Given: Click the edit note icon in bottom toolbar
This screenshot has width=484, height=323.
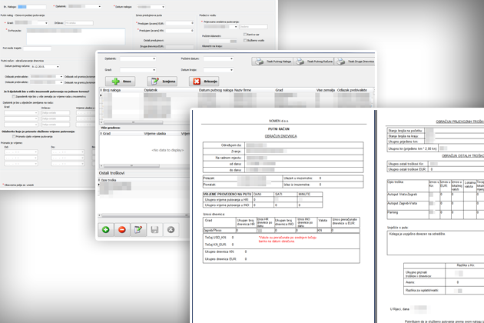Looking at the screenshot, I should point(138,229).
